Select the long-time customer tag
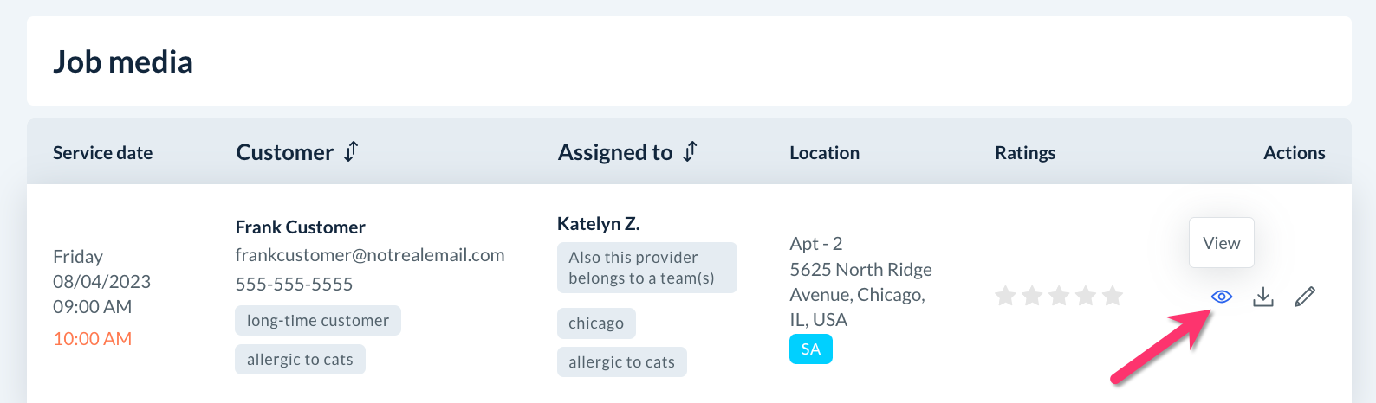 pos(317,321)
